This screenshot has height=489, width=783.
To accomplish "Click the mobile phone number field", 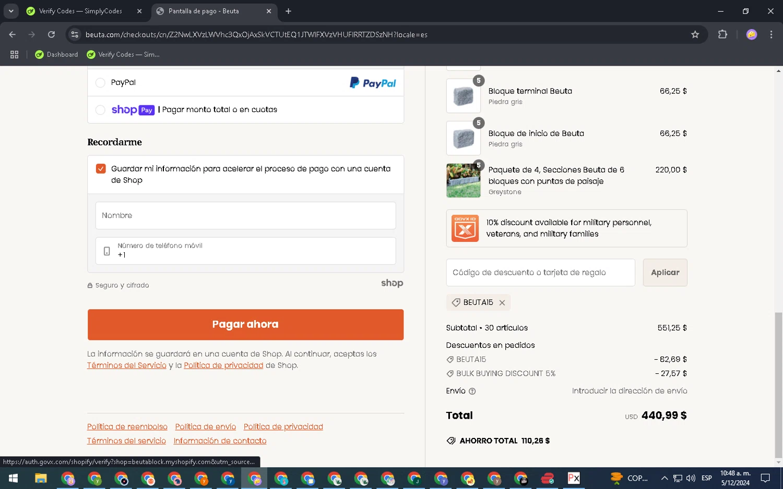I will [x=245, y=251].
